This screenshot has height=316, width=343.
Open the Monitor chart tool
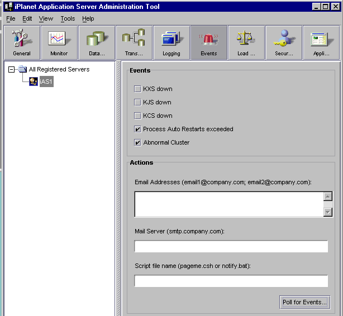(x=59, y=42)
